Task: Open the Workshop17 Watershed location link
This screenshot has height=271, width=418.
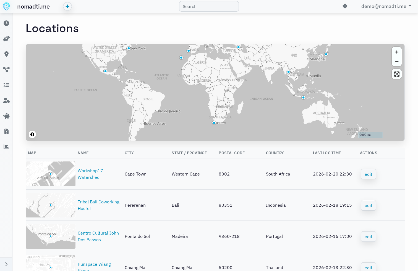Action: 90,174
